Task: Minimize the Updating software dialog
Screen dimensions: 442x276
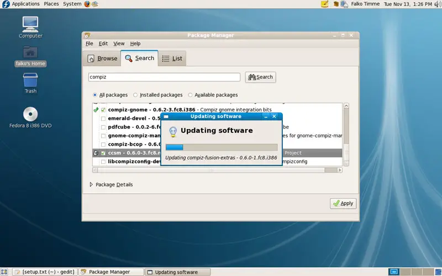Action: click(x=266, y=116)
